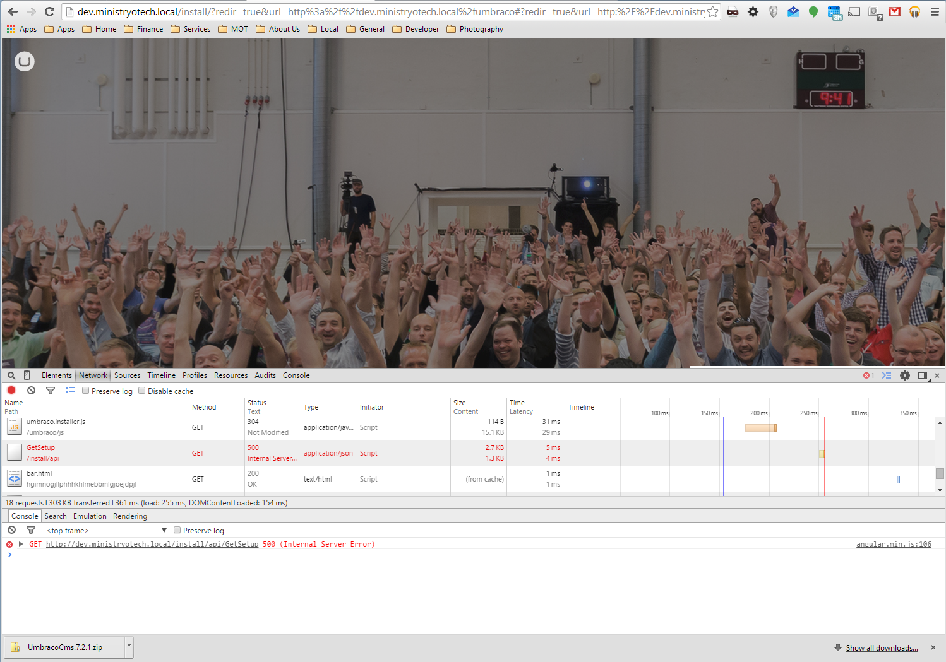
Task: Toggle the device mode phone icon
Action: pyautogui.click(x=27, y=375)
